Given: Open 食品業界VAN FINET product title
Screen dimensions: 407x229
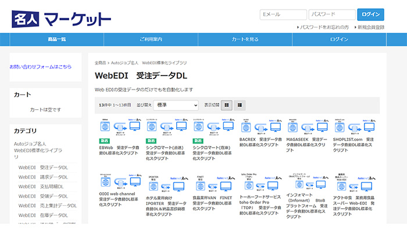Looking at the screenshot, I should 212,203.
